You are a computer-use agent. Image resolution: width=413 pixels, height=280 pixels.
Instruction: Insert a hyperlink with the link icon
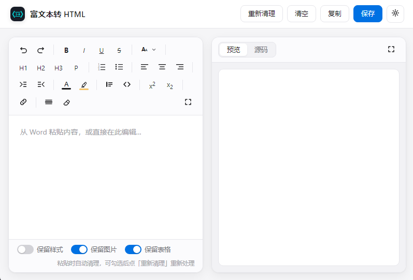(x=23, y=102)
